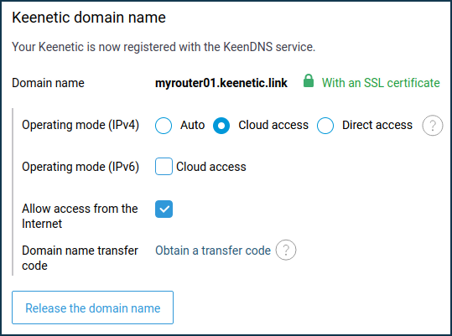This screenshot has height=336, width=452.
Task: Click the Operating mode (IPv4) label
Action: pos(81,125)
